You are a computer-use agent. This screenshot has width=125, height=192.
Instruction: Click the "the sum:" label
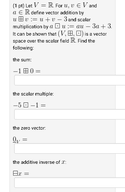(x=22, y=60)
